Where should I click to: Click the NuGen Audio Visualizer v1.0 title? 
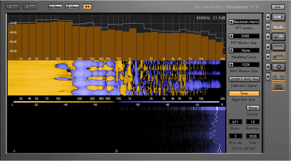point(227,7)
